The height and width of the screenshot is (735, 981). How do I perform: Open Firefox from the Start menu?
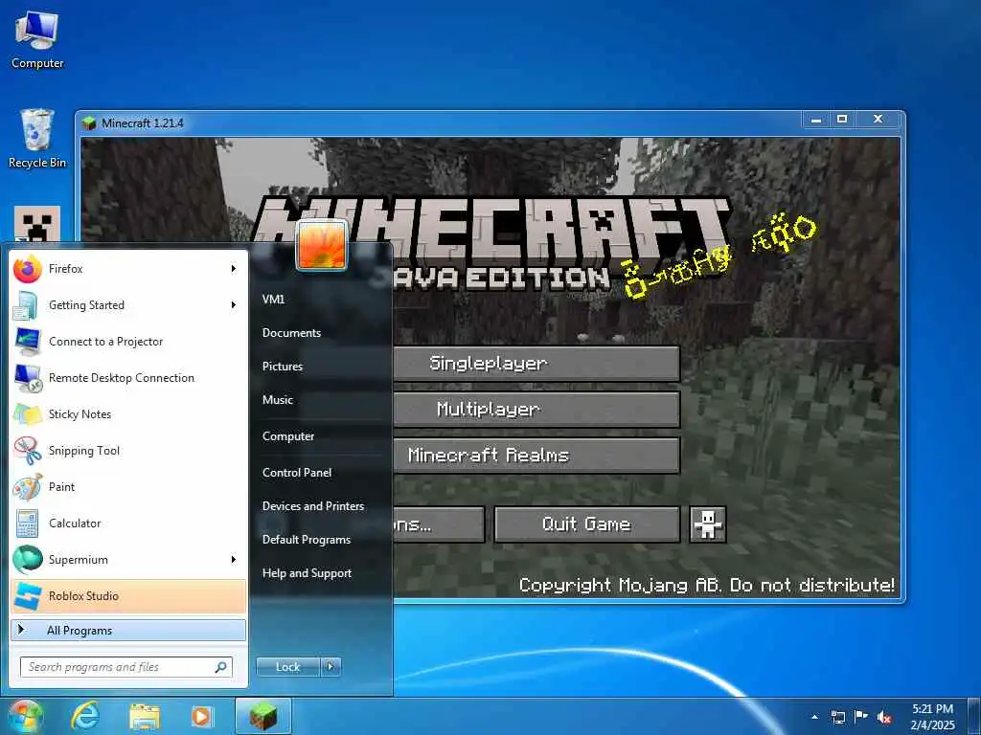point(128,269)
